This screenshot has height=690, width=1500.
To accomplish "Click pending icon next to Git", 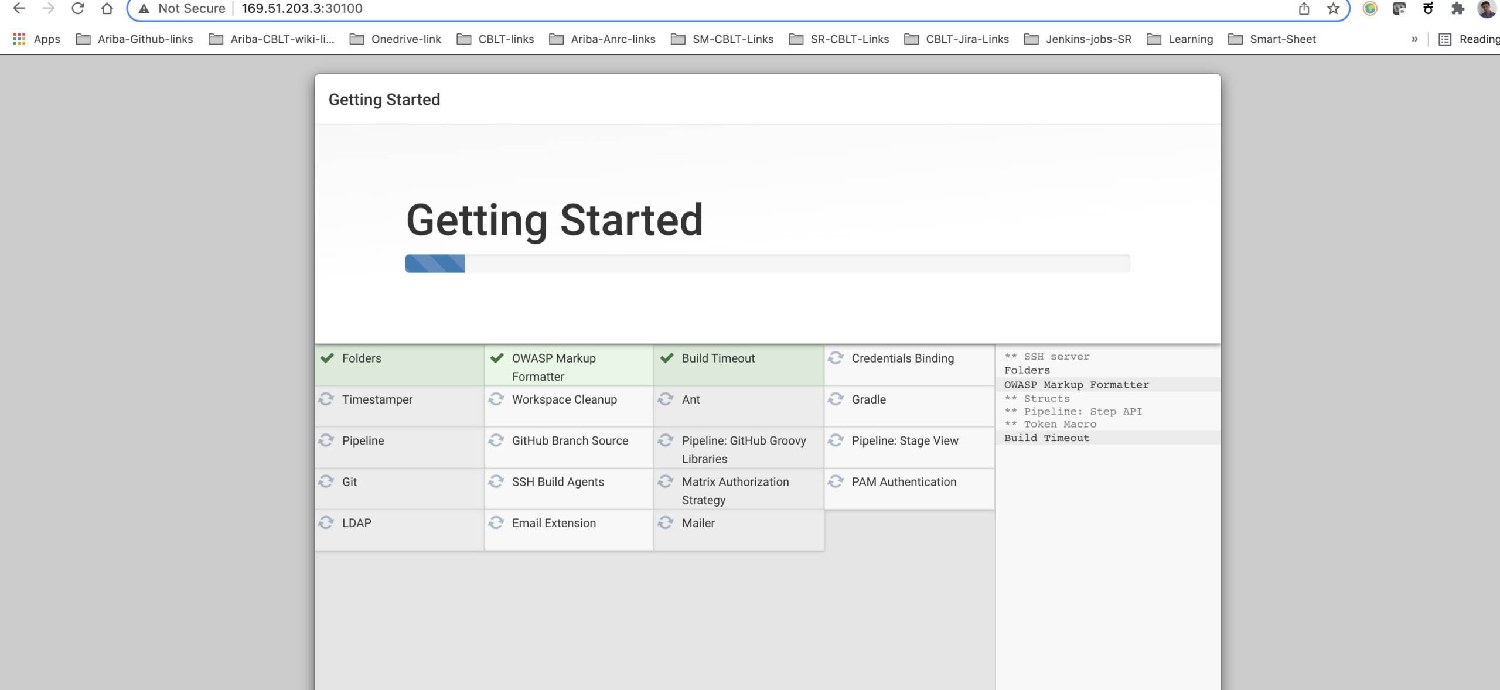I will click(x=326, y=481).
